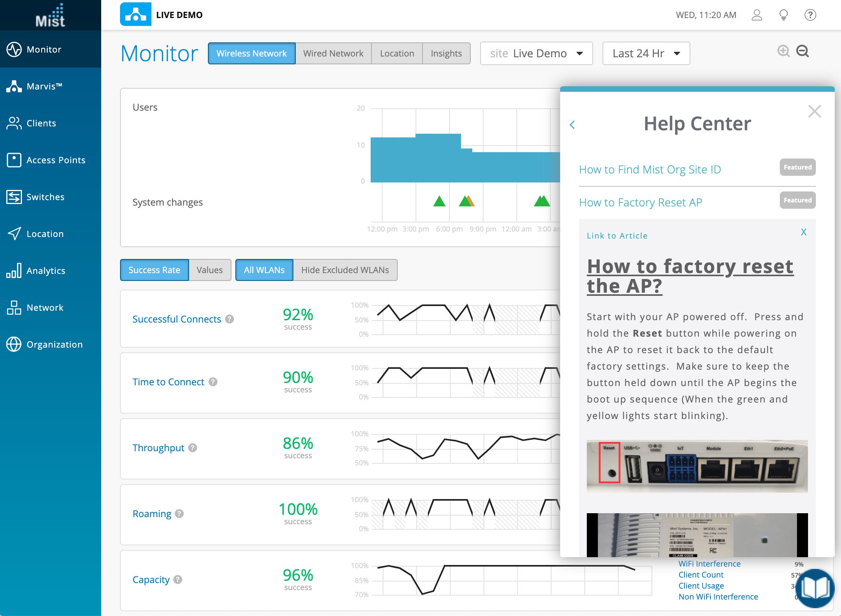The image size is (841, 616).
Task: Switch to the Wired Network tab
Action: click(333, 53)
